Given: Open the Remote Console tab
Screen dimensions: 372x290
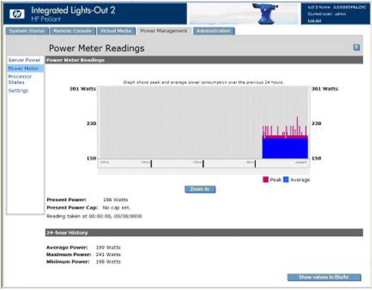Looking at the screenshot, I should pos(72,31).
